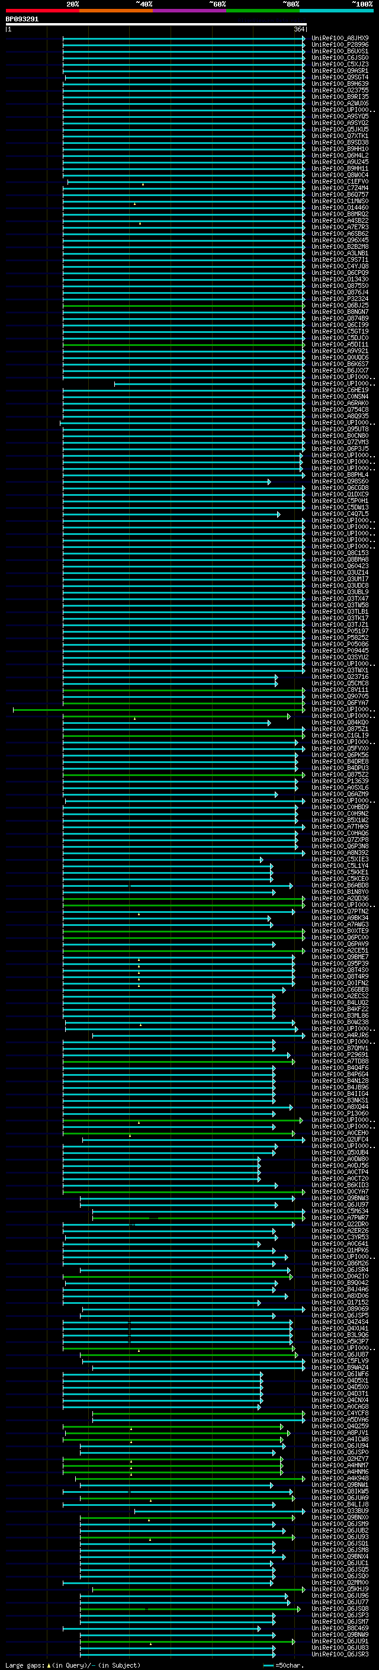
Task: Select the UniRef100_Q7XTK1 label
Action: click(340, 136)
